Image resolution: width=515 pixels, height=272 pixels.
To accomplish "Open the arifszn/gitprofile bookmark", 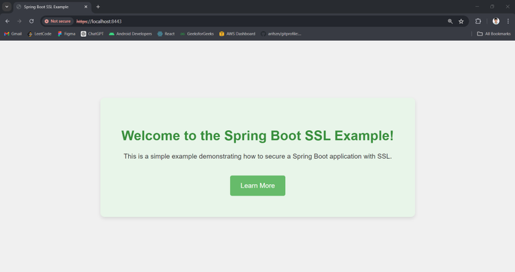I will click(x=281, y=33).
